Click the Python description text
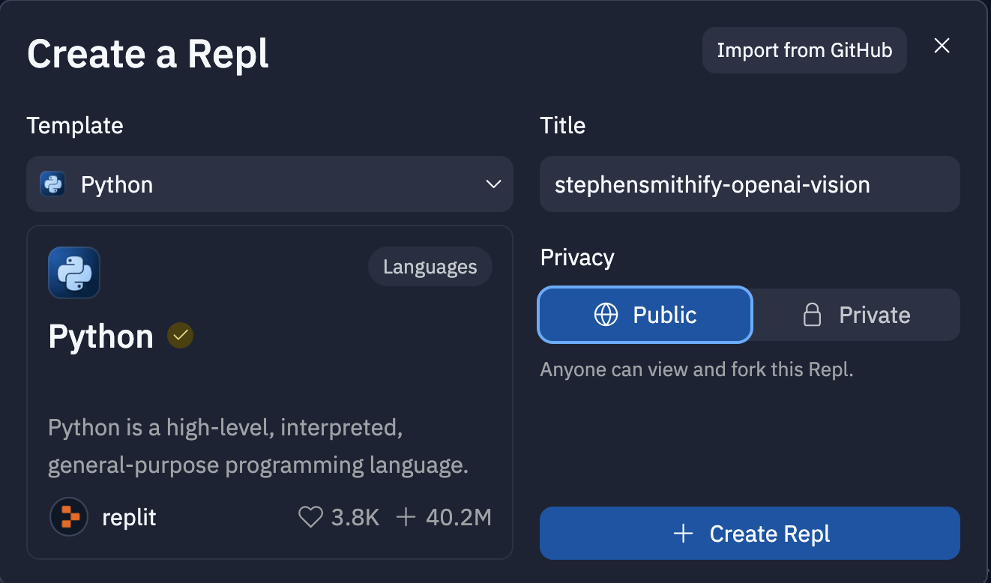The width and height of the screenshot is (991, 583). pyautogui.click(x=258, y=447)
